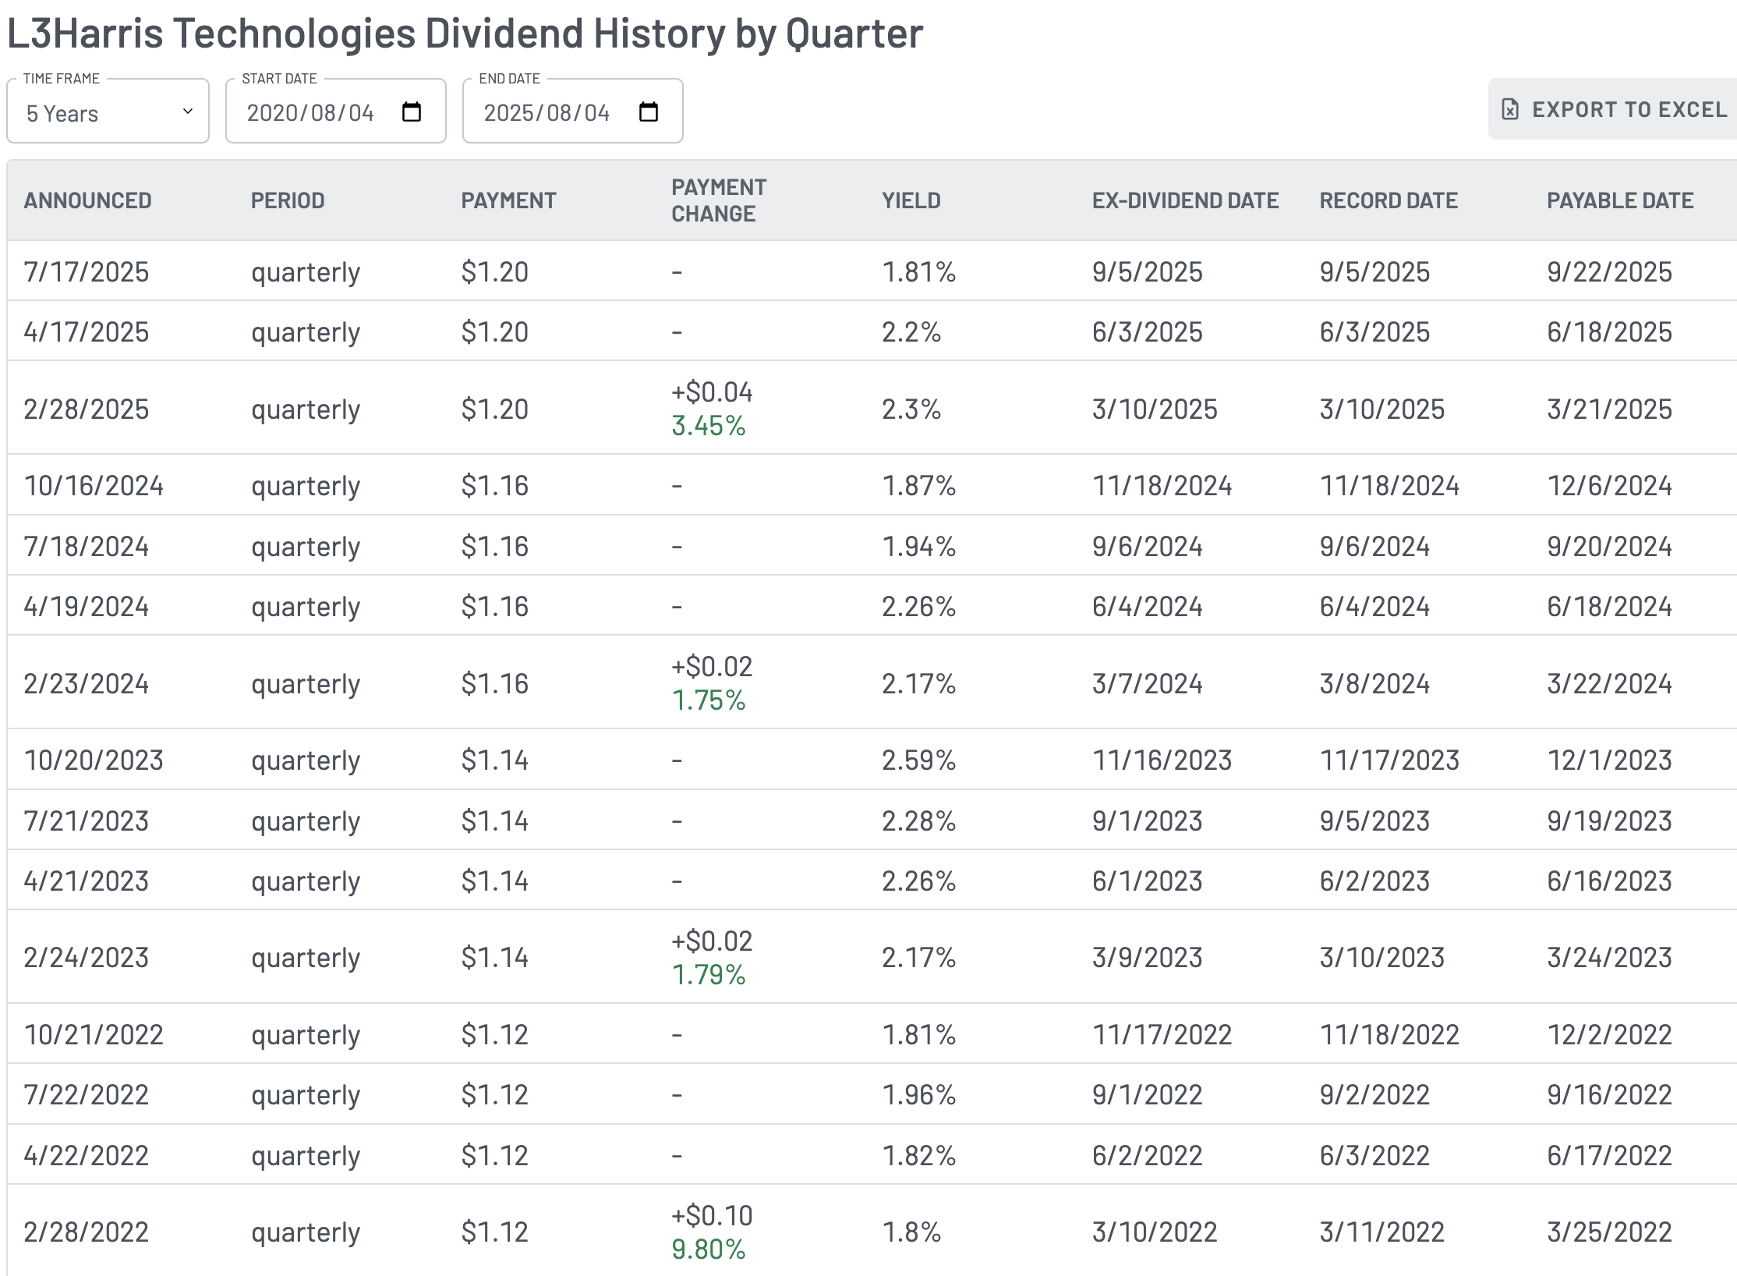
Task: Click the Excel file icon in export button
Action: (x=1510, y=109)
